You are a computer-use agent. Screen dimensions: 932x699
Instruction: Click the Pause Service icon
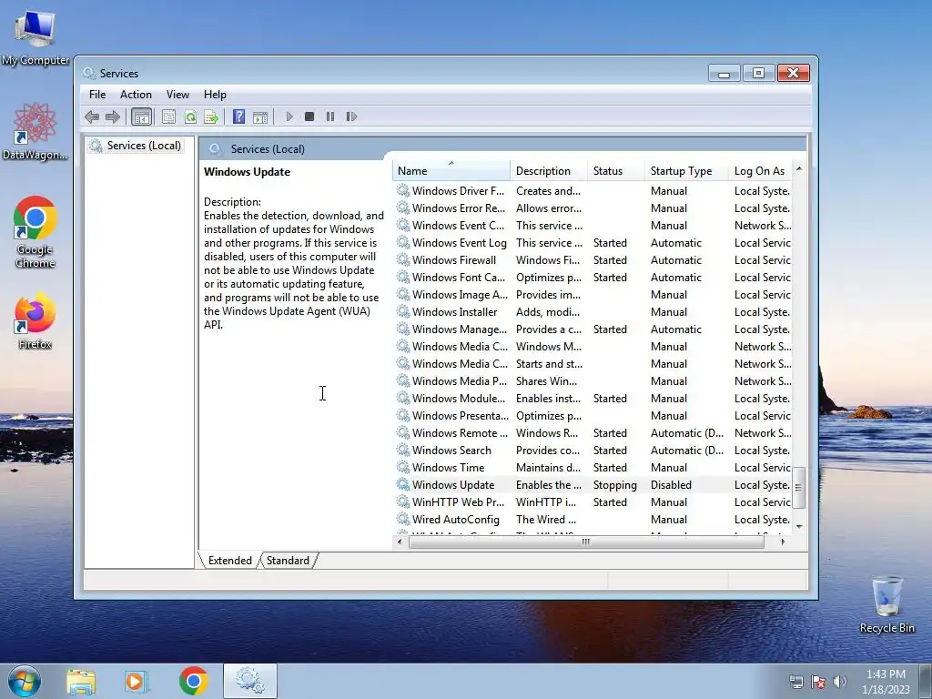pyautogui.click(x=329, y=116)
